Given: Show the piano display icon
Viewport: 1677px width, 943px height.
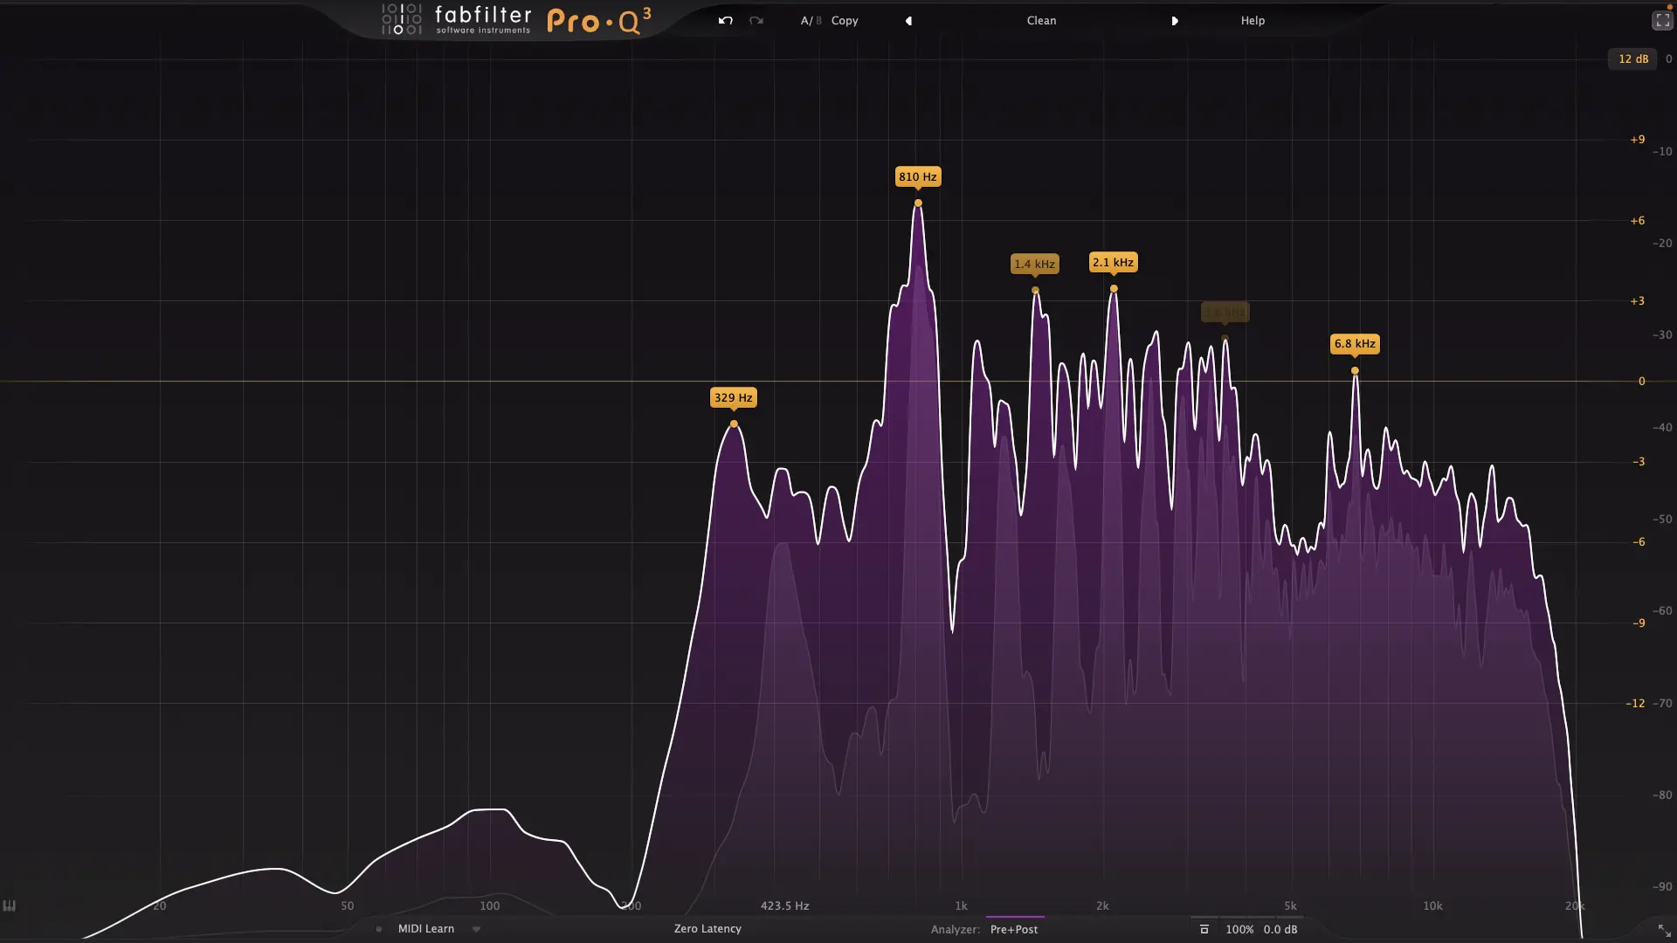Looking at the screenshot, I should click(9, 905).
